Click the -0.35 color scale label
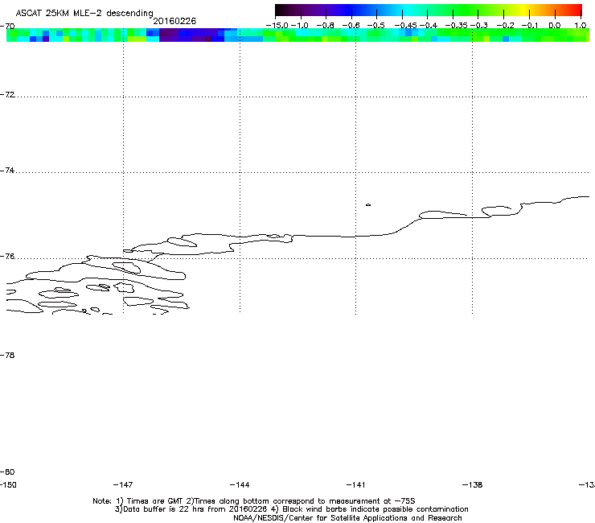 point(457,26)
